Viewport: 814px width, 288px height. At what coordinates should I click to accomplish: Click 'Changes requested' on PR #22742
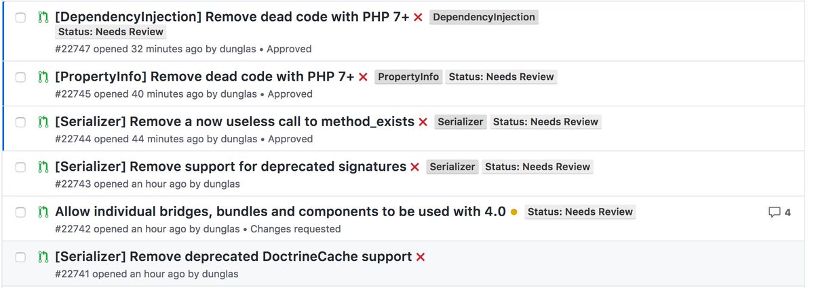point(295,229)
